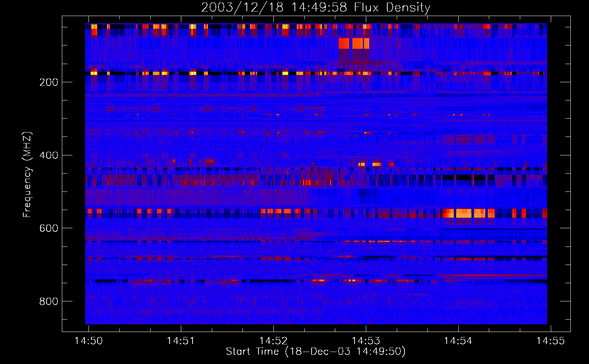Click the 'Start Time (18-Dec-03 14:49:50)' axis title

point(316,352)
